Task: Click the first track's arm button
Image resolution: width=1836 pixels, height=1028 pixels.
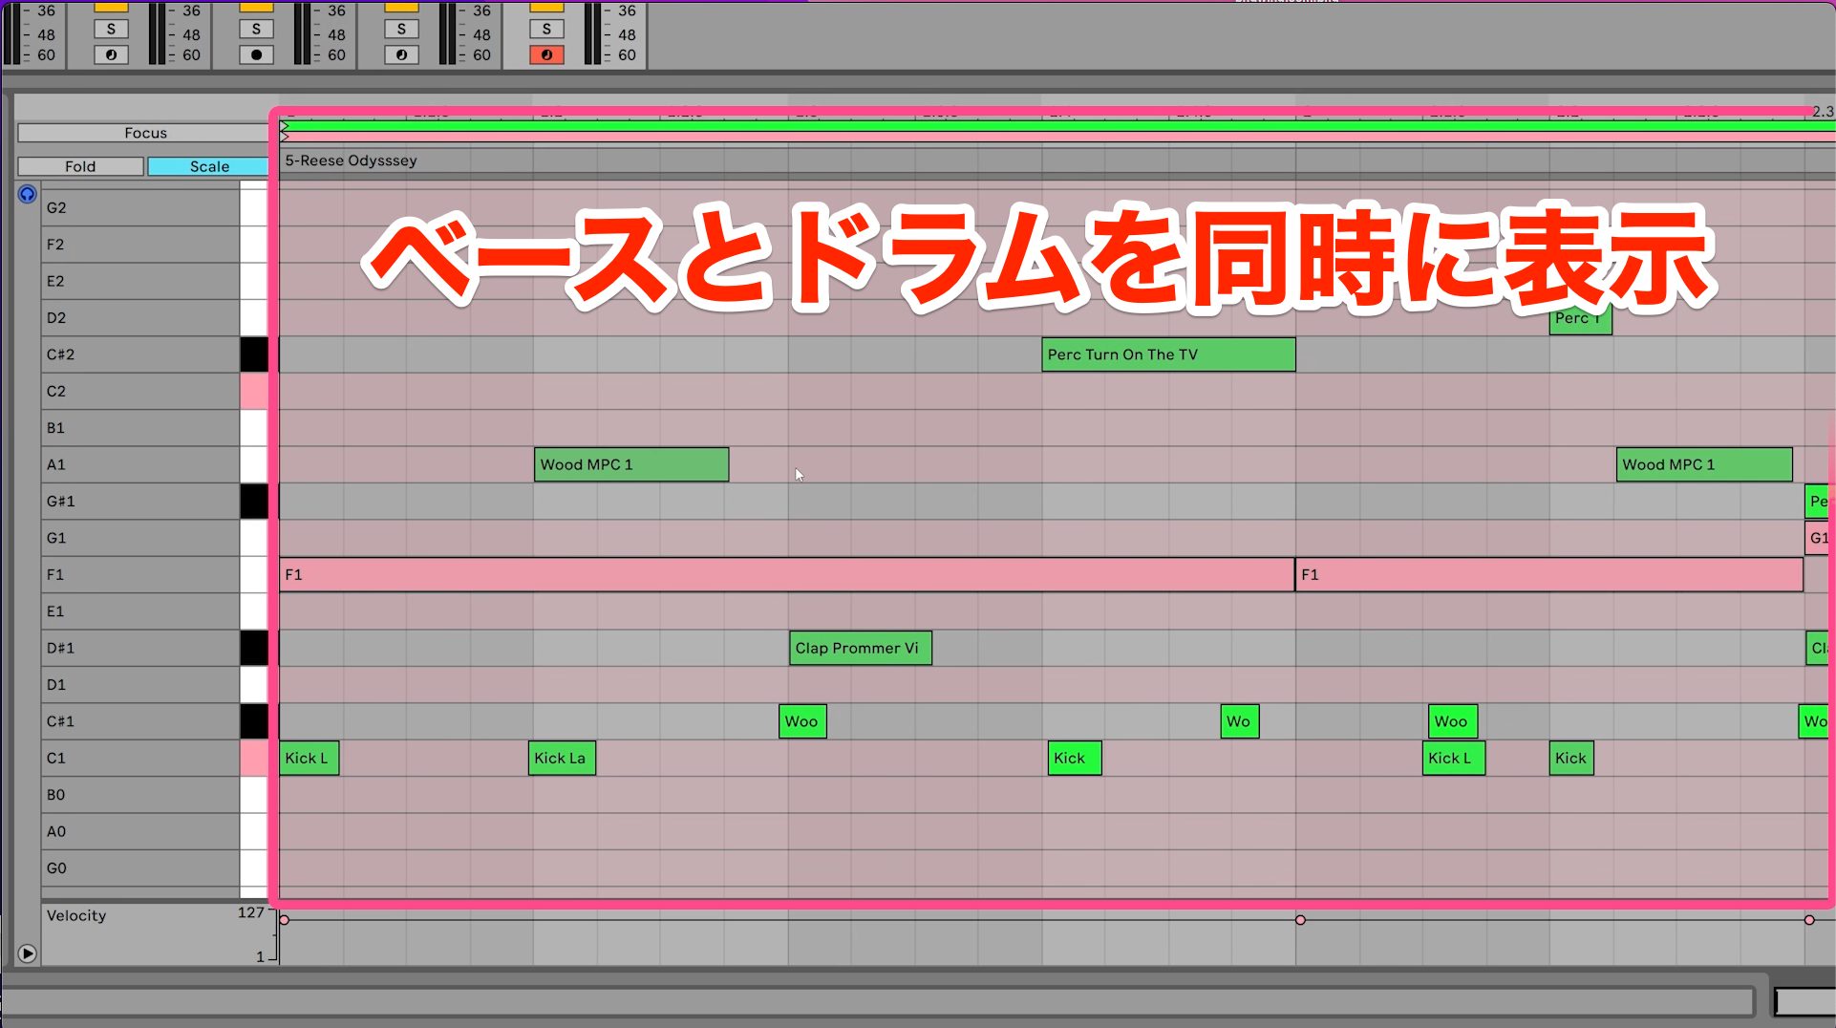Action: pos(111,55)
